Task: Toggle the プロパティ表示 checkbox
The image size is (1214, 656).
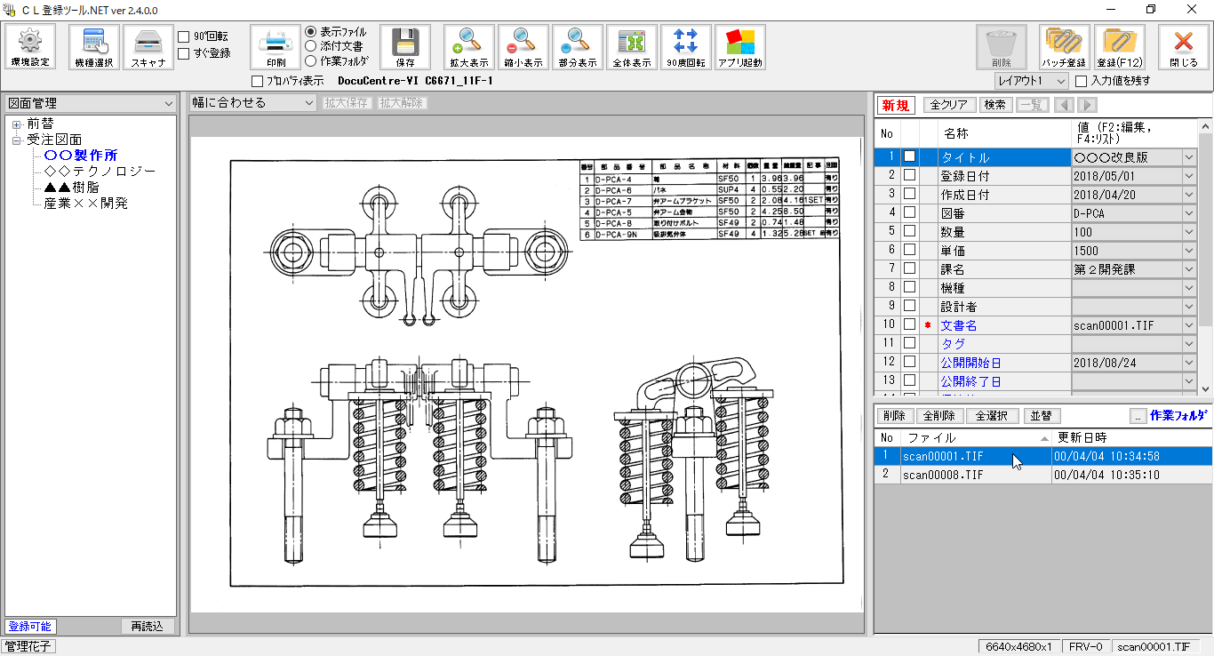Action: tap(258, 81)
